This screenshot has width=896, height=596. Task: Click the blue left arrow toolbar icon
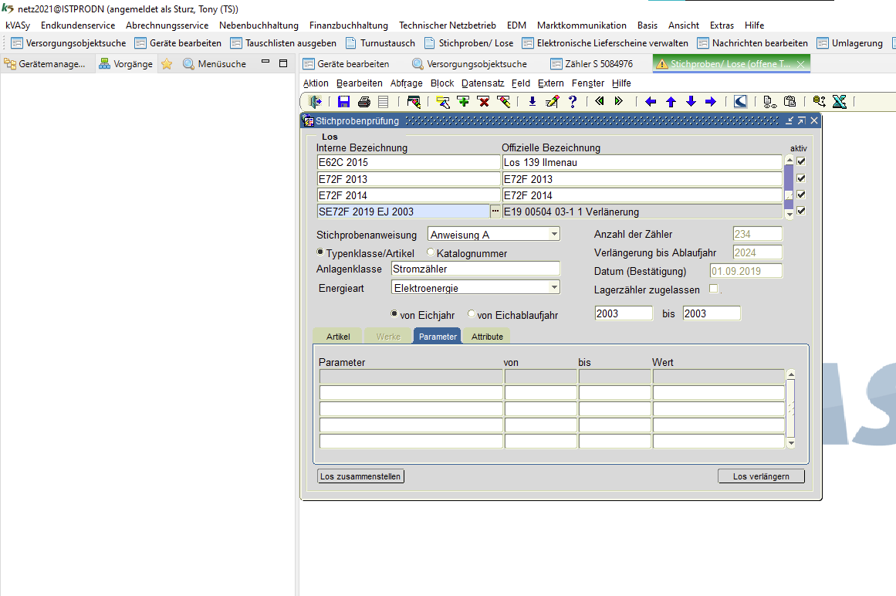651,102
